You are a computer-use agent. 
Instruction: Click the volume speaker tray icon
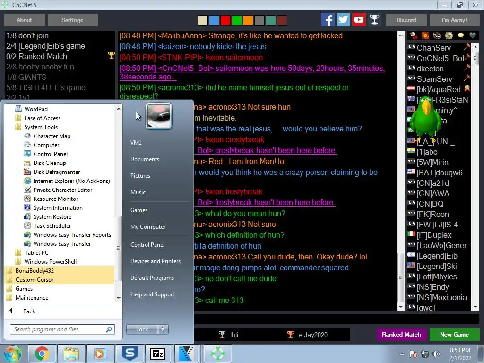[436, 354]
